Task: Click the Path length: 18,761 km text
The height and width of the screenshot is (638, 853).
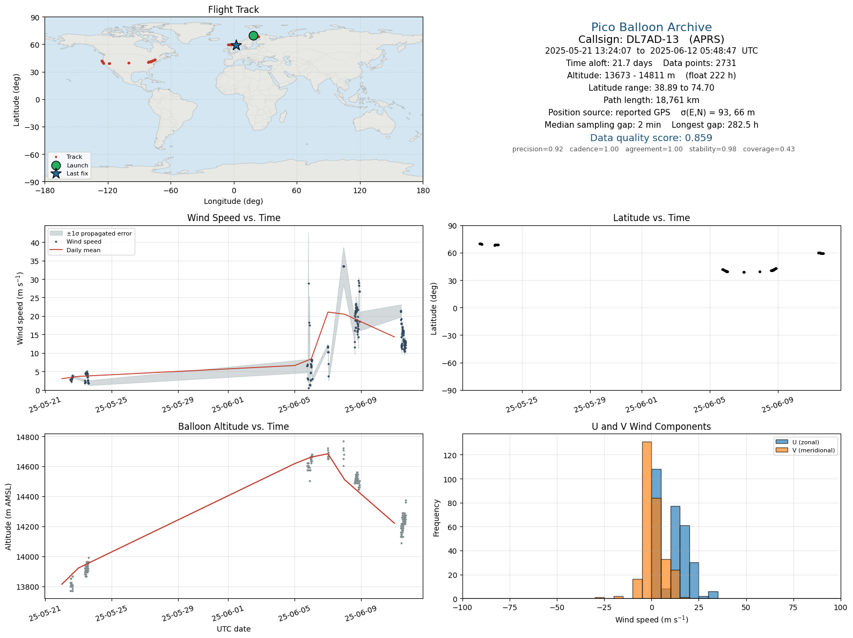Action: click(651, 100)
